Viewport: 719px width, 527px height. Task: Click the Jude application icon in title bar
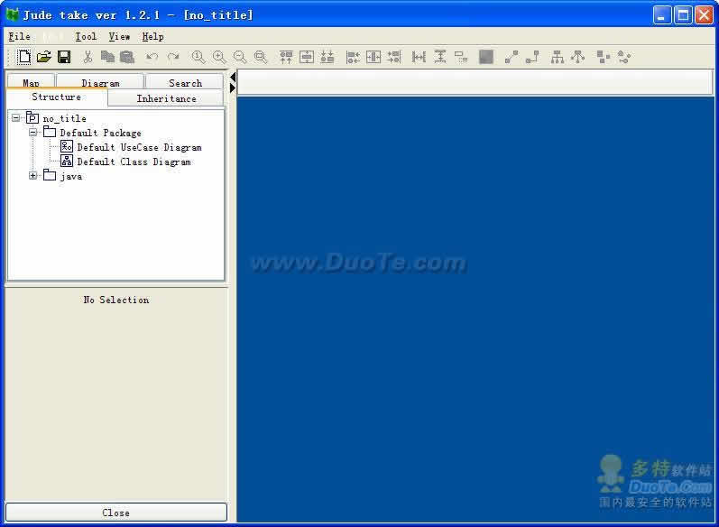(13, 14)
